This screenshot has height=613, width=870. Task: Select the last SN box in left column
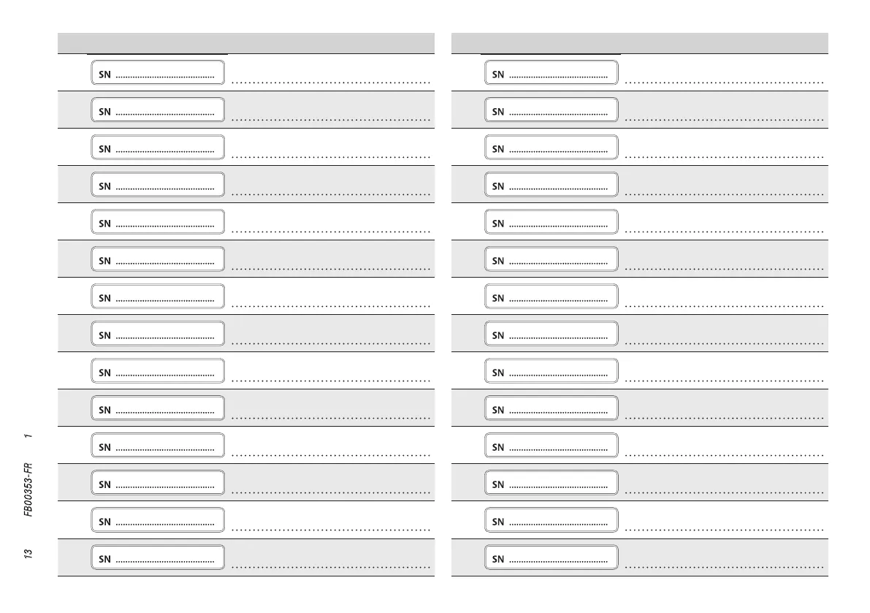tap(157, 557)
